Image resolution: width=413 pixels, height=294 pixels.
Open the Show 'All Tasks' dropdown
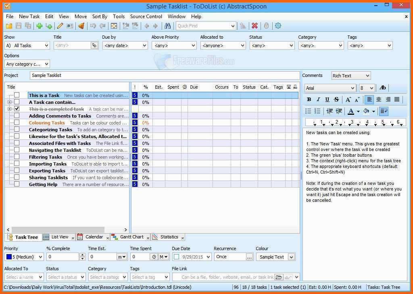(x=27, y=46)
